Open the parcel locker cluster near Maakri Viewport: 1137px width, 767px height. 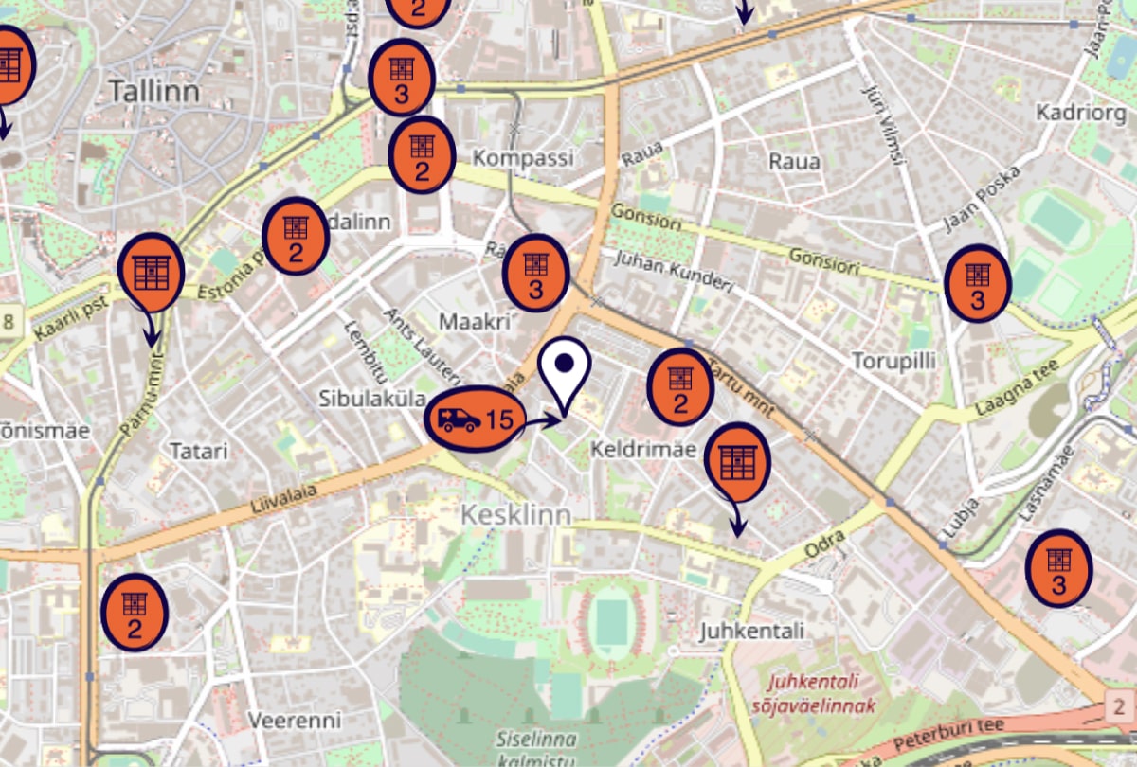[x=535, y=274]
